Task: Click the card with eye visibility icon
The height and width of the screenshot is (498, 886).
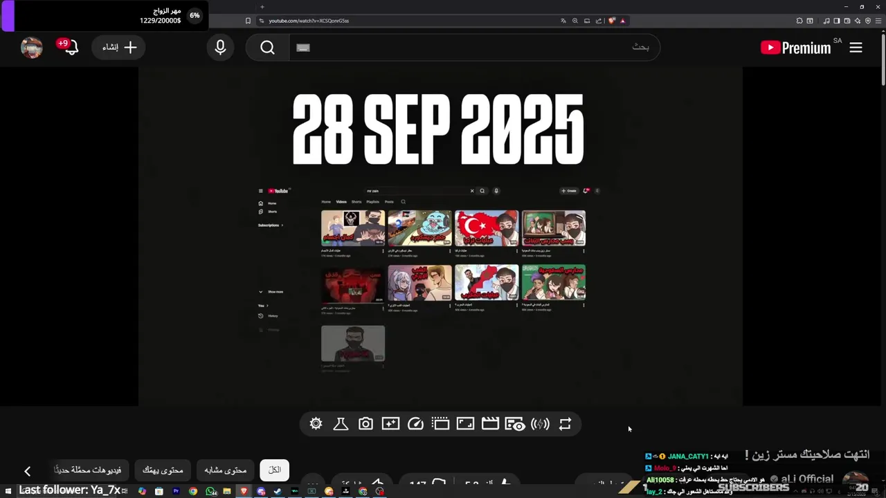Action: pos(515,424)
